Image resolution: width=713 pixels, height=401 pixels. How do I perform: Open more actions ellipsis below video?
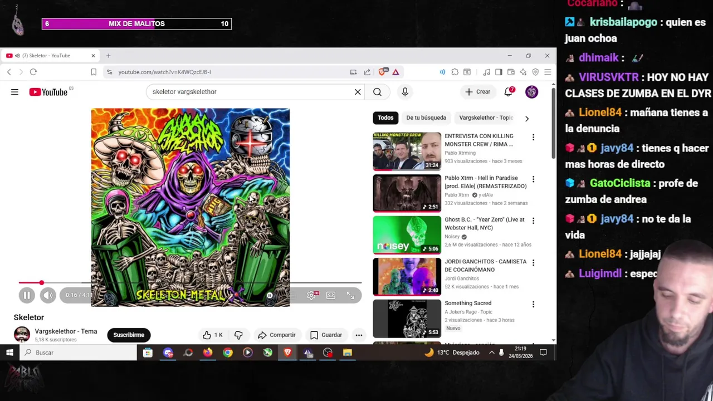(359, 335)
